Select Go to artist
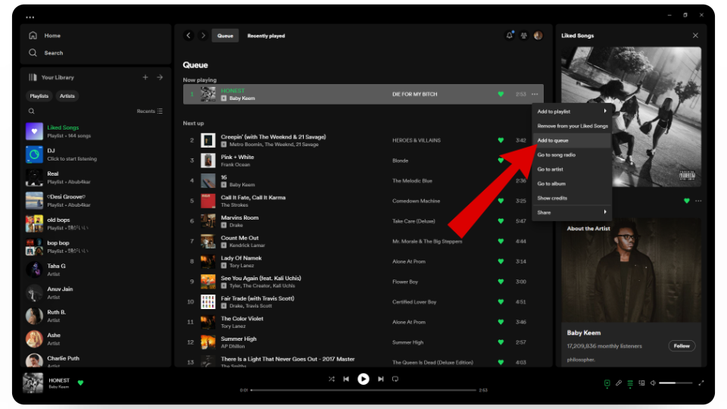The width and height of the screenshot is (727, 409). (572, 169)
